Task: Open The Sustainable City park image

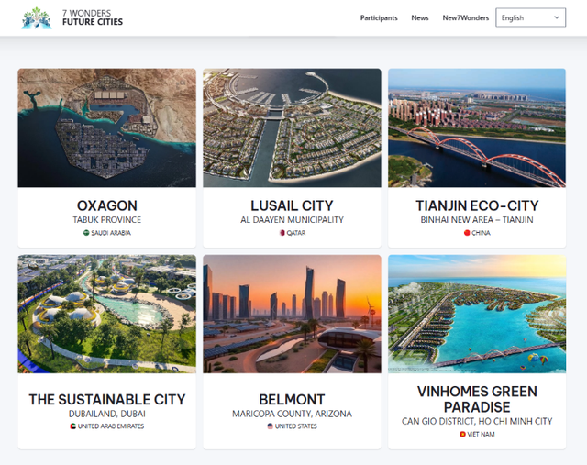Action: (x=107, y=314)
